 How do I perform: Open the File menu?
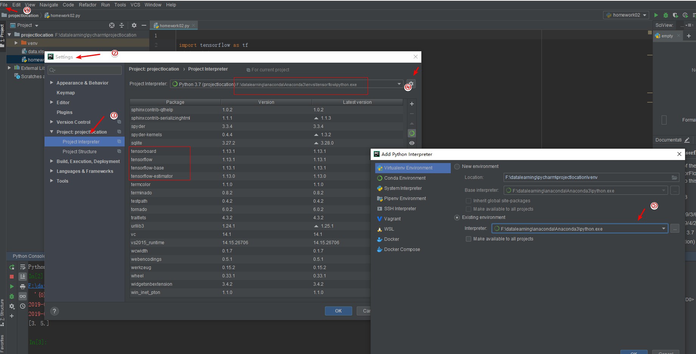(x=4, y=5)
